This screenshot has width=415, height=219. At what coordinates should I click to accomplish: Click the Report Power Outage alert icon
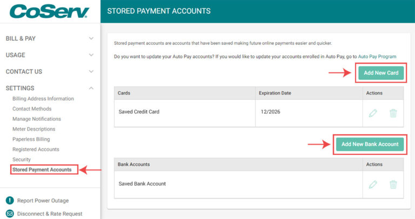[x=9, y=201]
